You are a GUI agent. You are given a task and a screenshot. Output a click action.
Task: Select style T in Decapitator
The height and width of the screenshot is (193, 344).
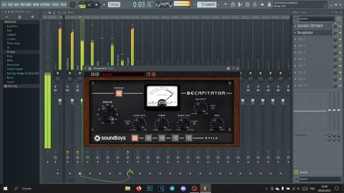175,138
